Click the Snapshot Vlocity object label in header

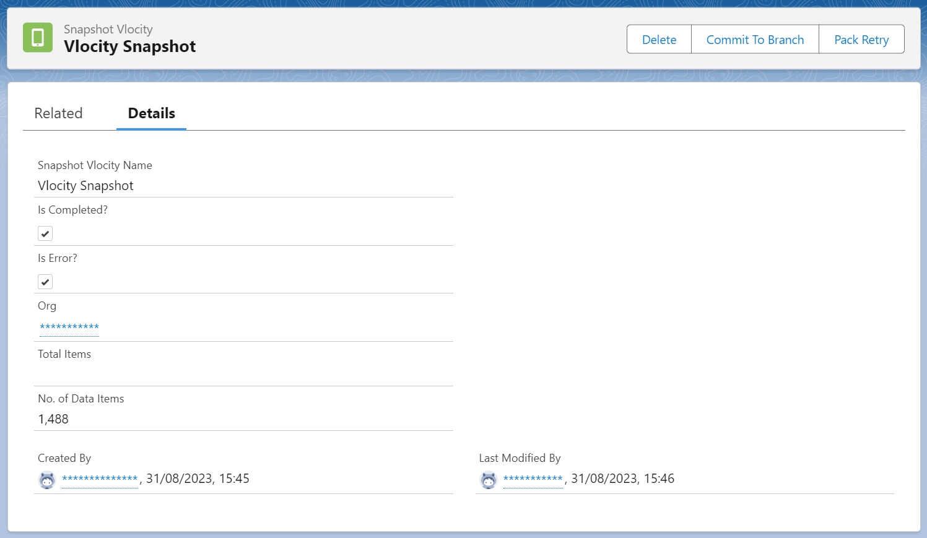pos(108,29)
